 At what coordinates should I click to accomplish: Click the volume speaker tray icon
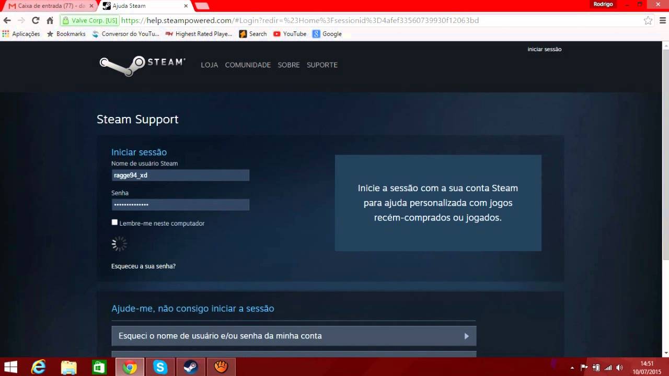(619, 368)
